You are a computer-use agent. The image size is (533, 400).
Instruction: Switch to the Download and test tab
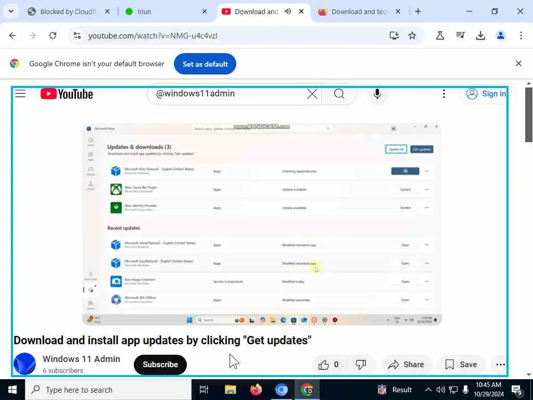click(358, 11)
